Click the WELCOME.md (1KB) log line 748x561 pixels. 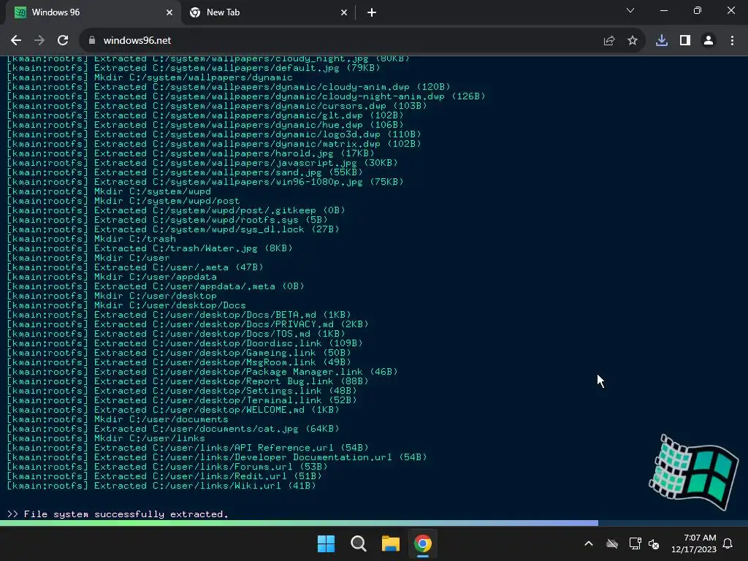(173, 410)
